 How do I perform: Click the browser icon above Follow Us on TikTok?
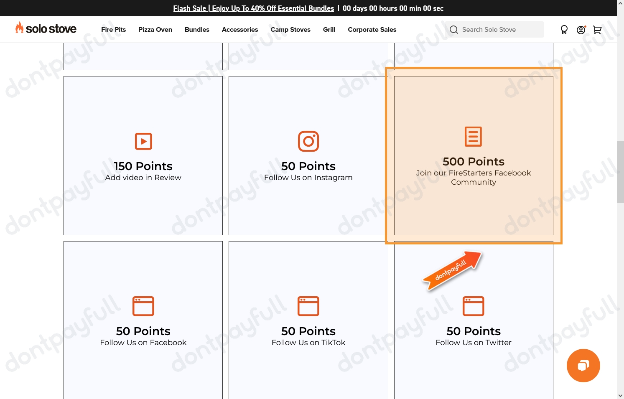[x=308, y=306]
